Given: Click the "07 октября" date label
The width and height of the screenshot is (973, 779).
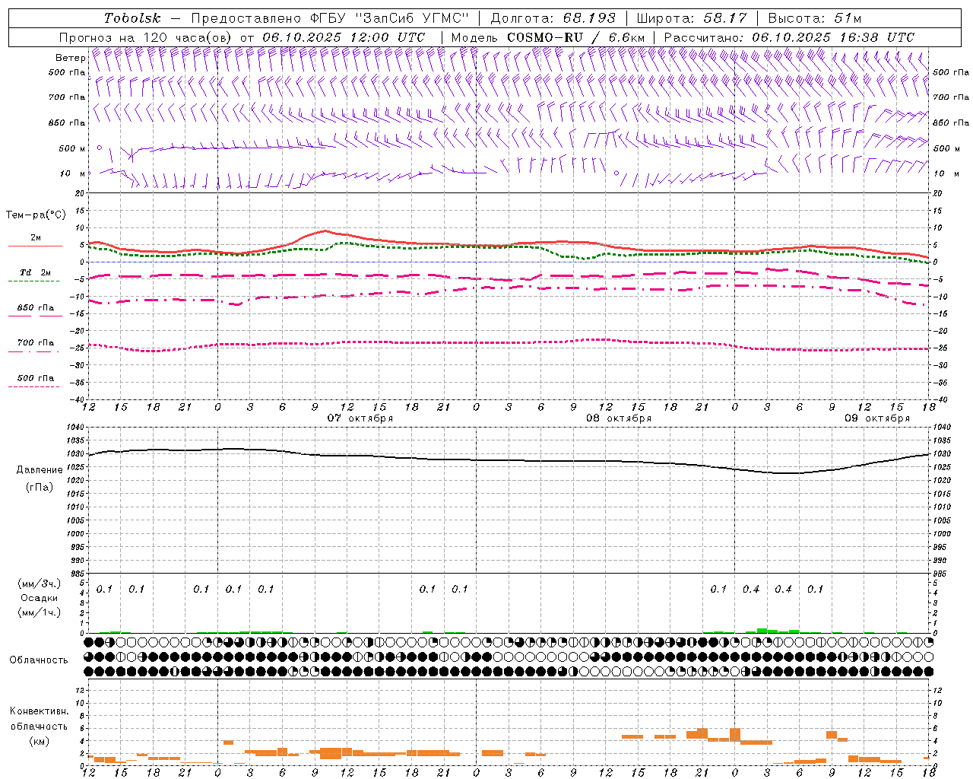Looking at the screenshot, I should coord(360,418).
